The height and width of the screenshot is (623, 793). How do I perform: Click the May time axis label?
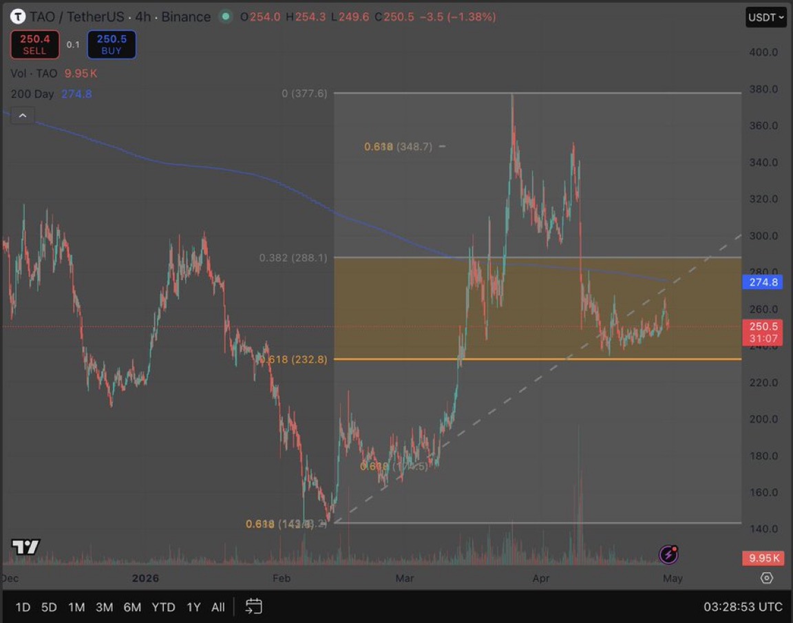[x=673, y=578]
